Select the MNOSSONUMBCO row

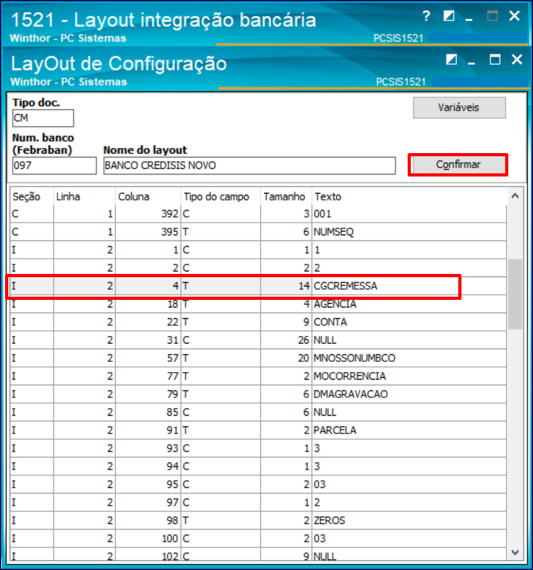click(x=258, y=358)
